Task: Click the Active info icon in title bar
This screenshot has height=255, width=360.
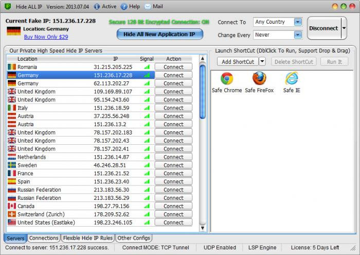Action: (x=97, y=6)
